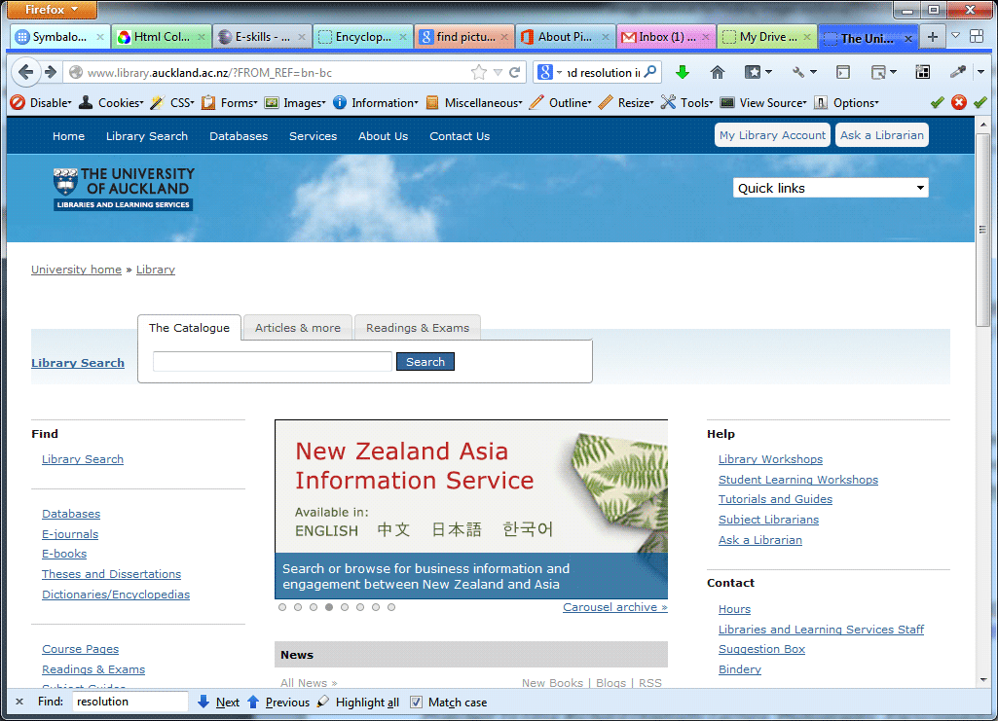Viewport: 998px width, 721px height.
Task: Open Services in the top navigation
Action: 314,136
